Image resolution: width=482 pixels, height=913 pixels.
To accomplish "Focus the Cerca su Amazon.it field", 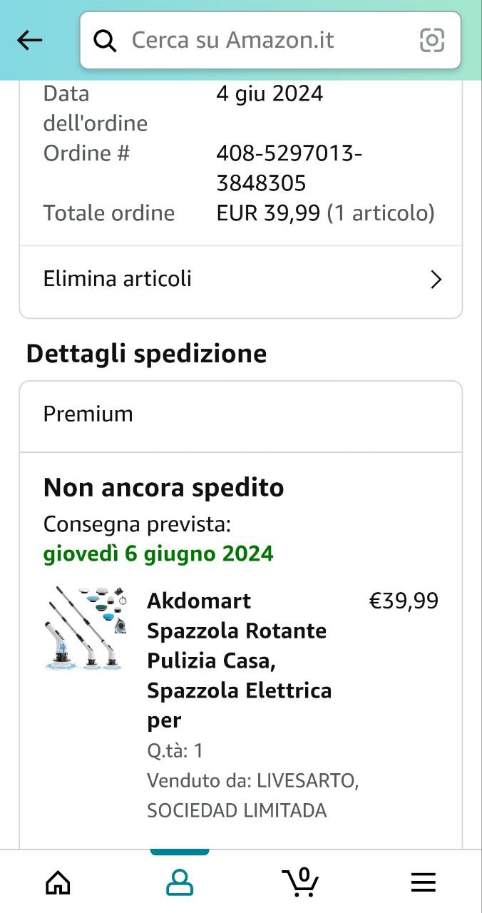I will click(264, 41).
